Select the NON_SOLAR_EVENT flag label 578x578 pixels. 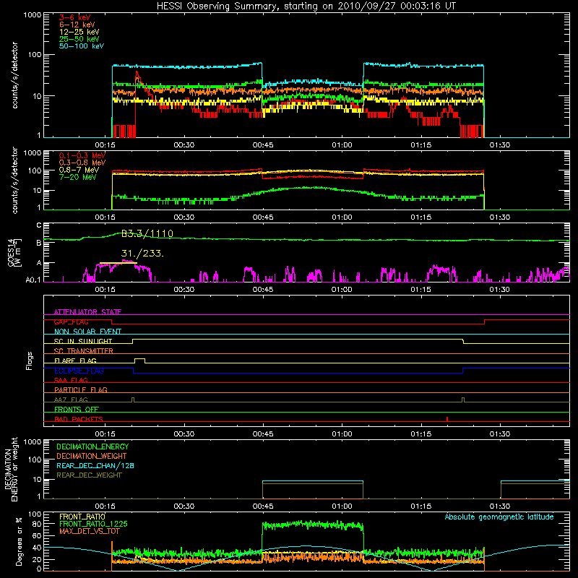pyautogui.click(x=87, y=332)
